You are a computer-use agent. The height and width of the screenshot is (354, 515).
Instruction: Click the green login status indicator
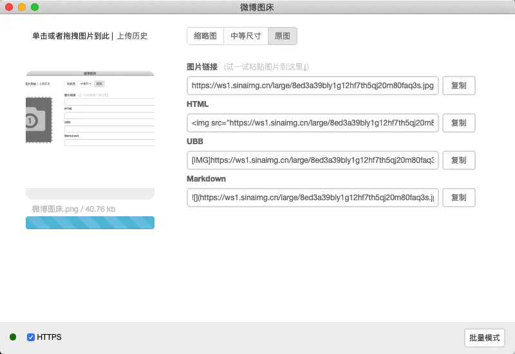coord(13,337)
